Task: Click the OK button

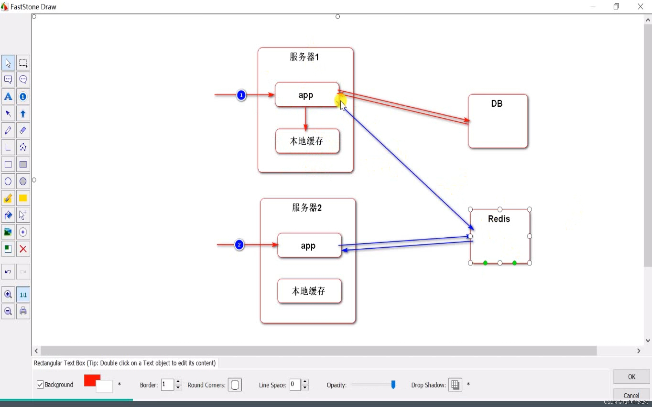Action: 631,376
